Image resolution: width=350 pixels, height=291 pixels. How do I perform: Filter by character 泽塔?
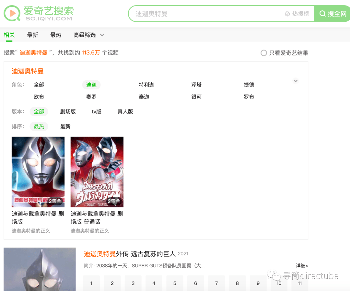tap(196, 85)
